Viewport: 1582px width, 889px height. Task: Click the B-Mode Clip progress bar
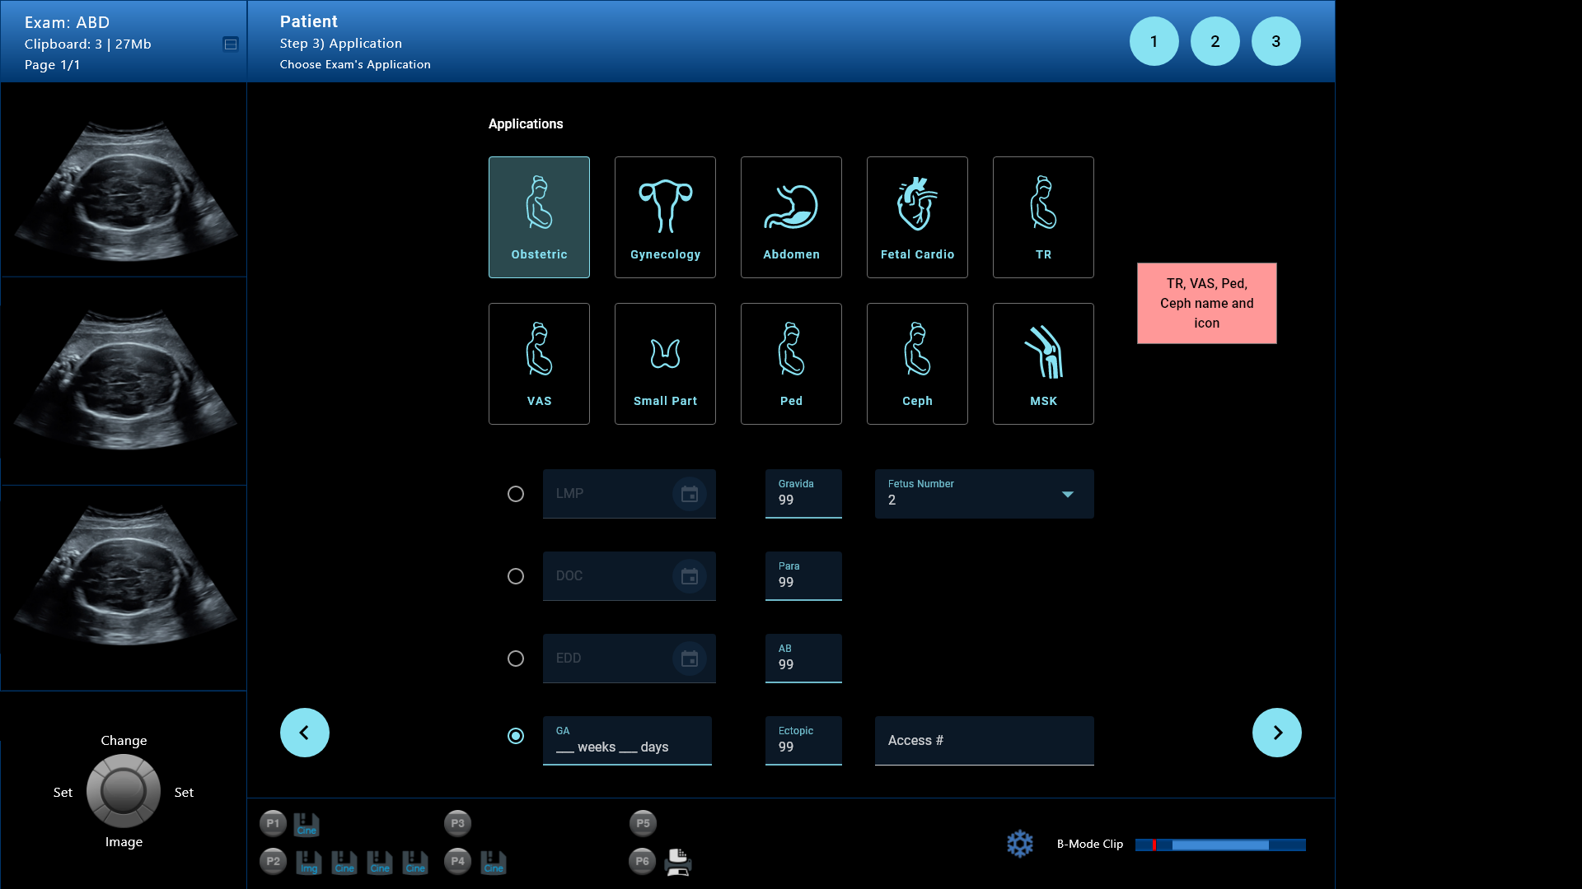coord(1219,845)
